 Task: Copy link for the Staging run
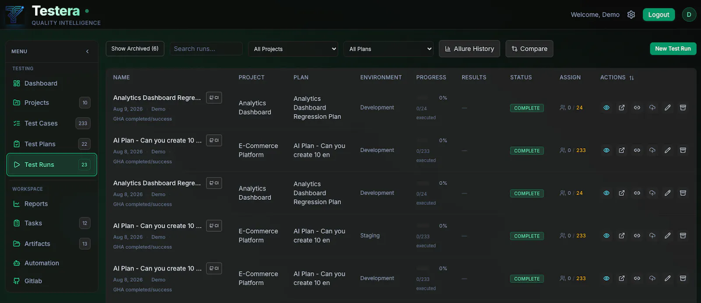coord(637,236)
